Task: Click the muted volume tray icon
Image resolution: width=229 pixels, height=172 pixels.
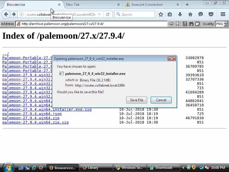Action: coord(207,167)
